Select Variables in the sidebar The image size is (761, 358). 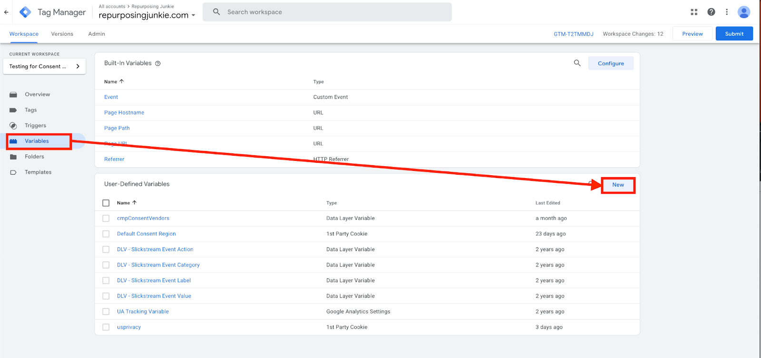(x=37, y=141)
